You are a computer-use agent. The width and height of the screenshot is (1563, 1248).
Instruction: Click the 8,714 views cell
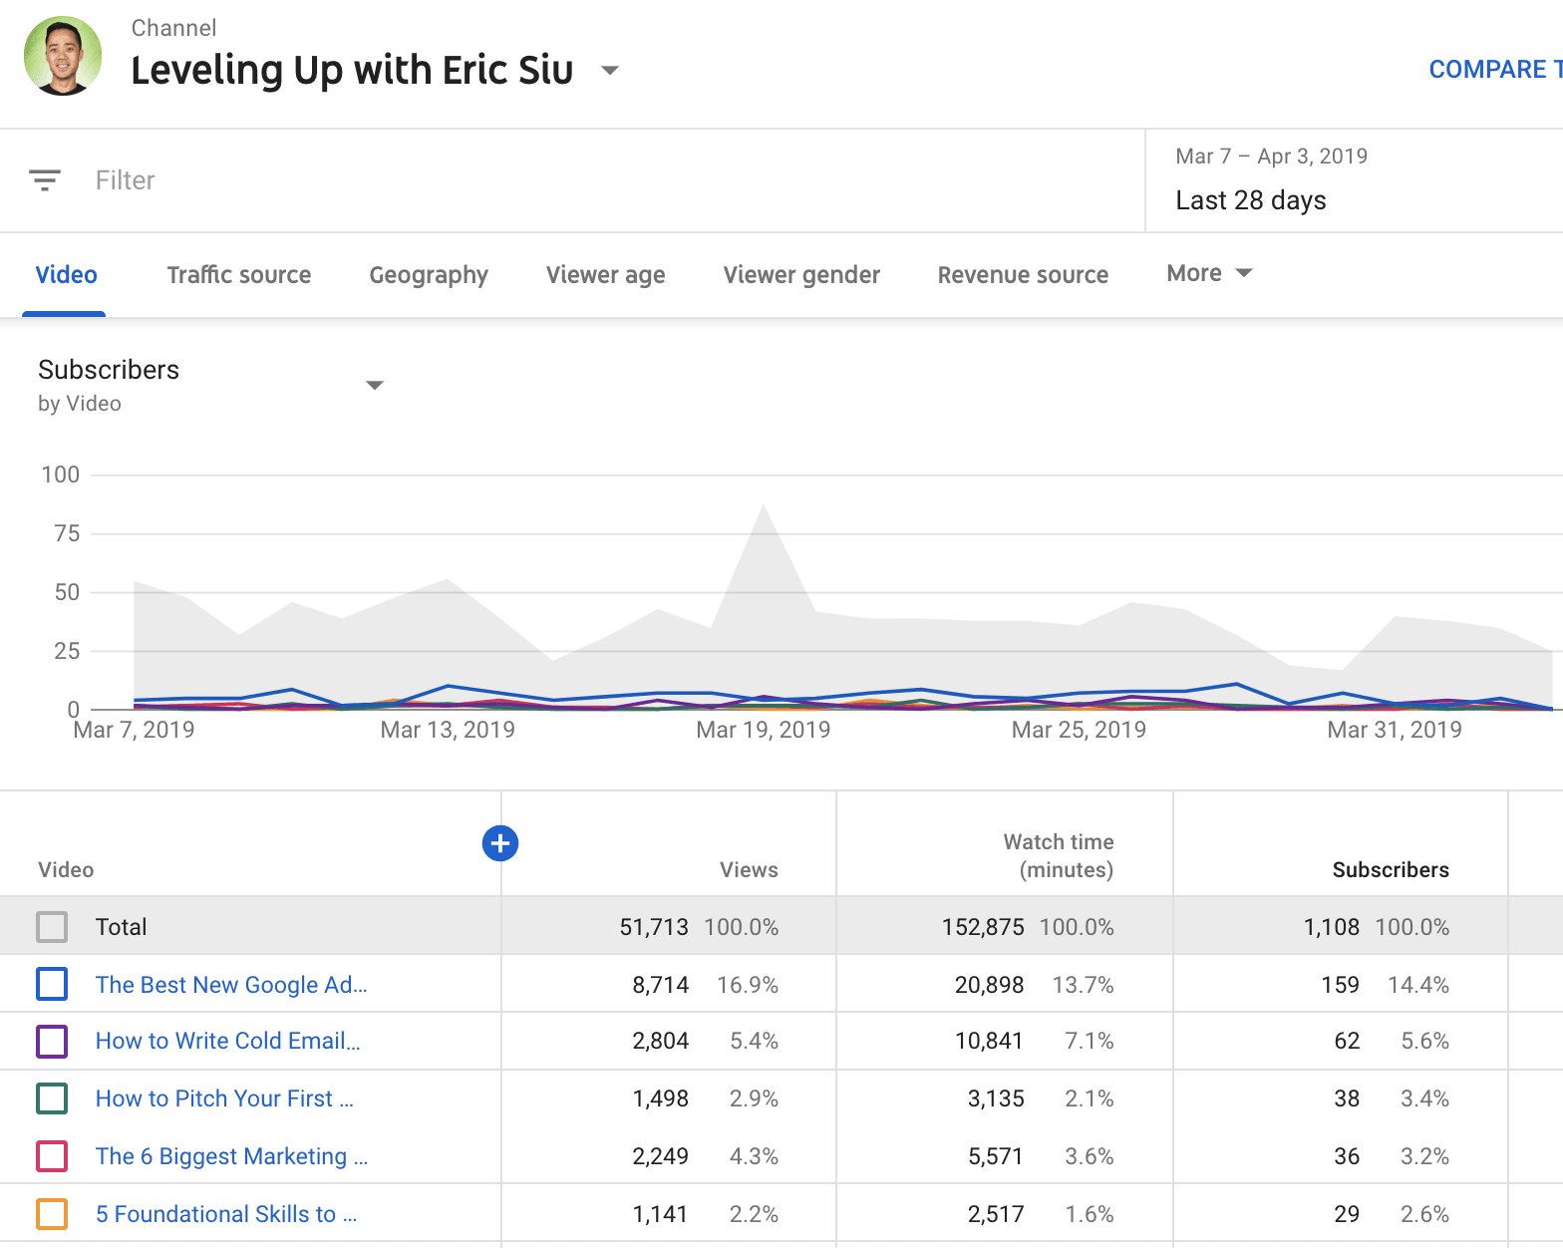tap(661, 985)
